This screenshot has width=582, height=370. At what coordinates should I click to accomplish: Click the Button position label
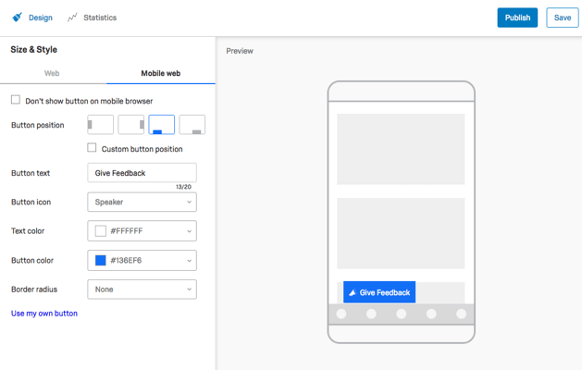click(38, 125)
